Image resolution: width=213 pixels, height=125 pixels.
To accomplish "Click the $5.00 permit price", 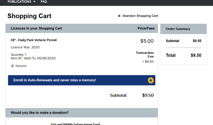I will pos(147,41).
